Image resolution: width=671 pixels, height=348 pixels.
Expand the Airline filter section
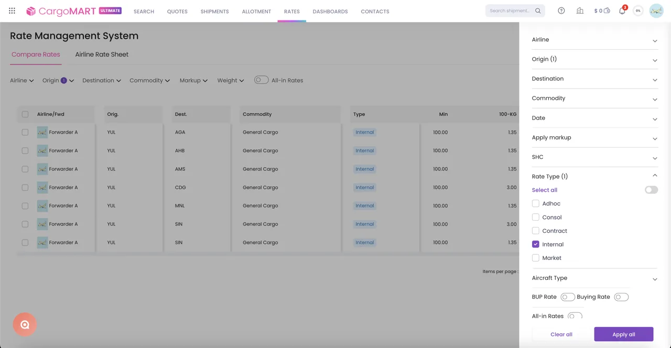click(594, 40)
